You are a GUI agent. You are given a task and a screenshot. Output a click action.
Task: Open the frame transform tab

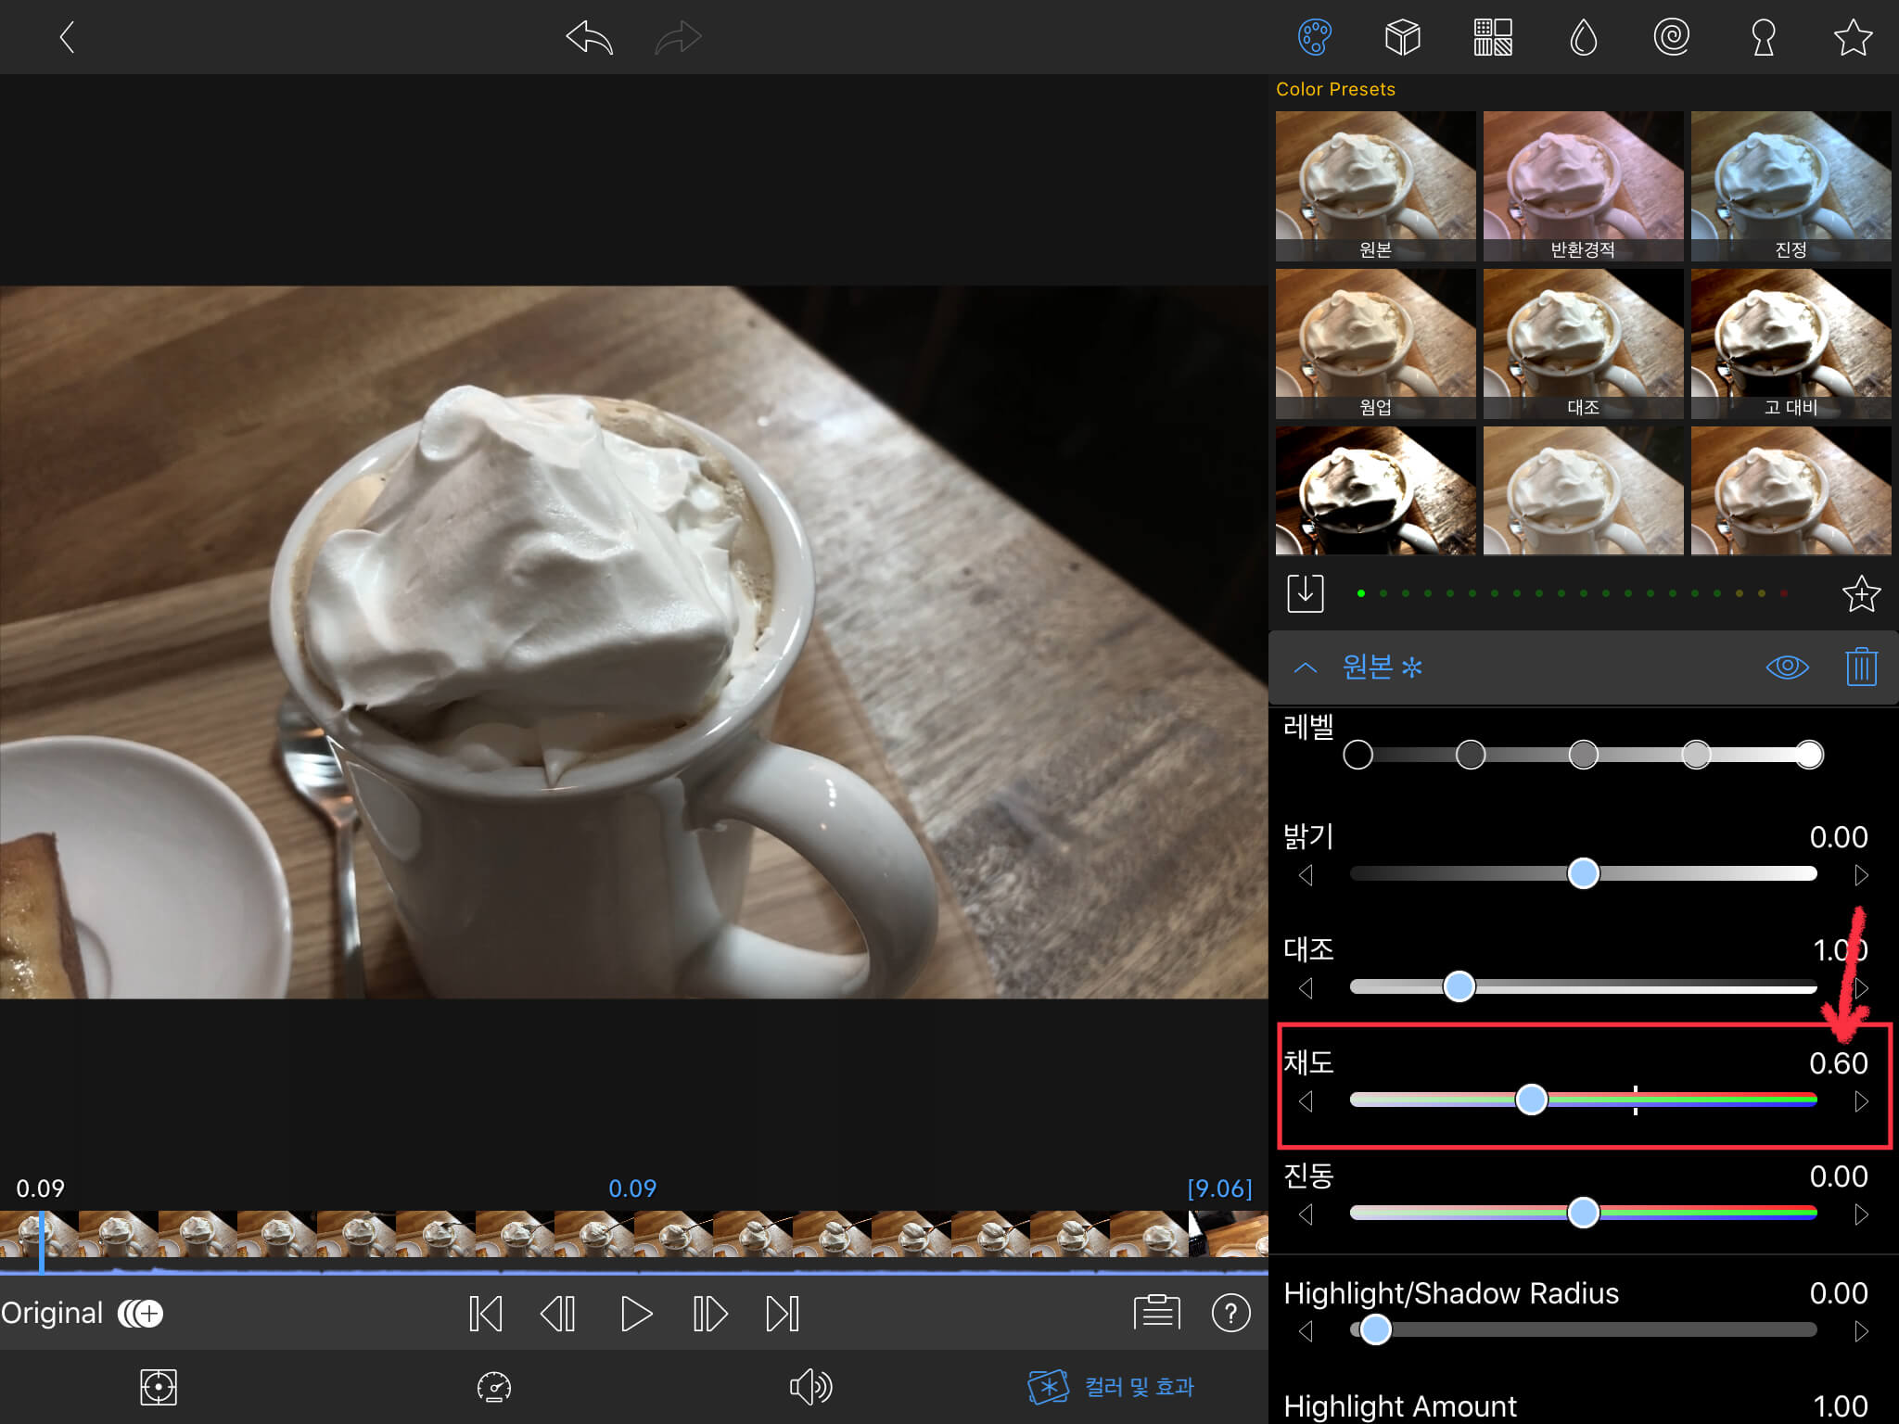click(x=159, y=1387)
